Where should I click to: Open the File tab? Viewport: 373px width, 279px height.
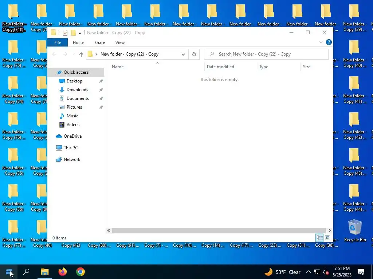58,43
